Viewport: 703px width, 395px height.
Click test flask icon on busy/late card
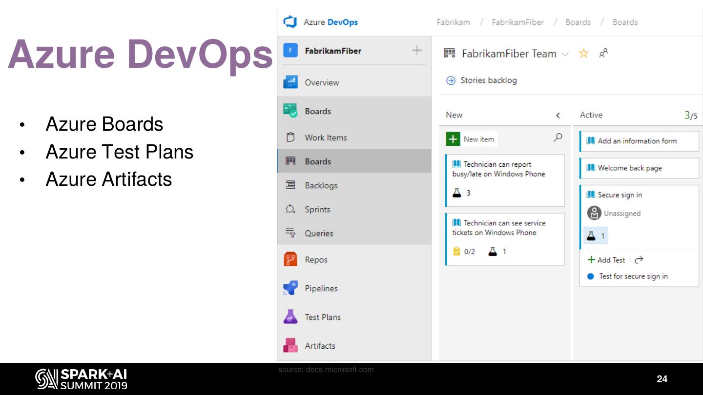[x=457, y=193]
